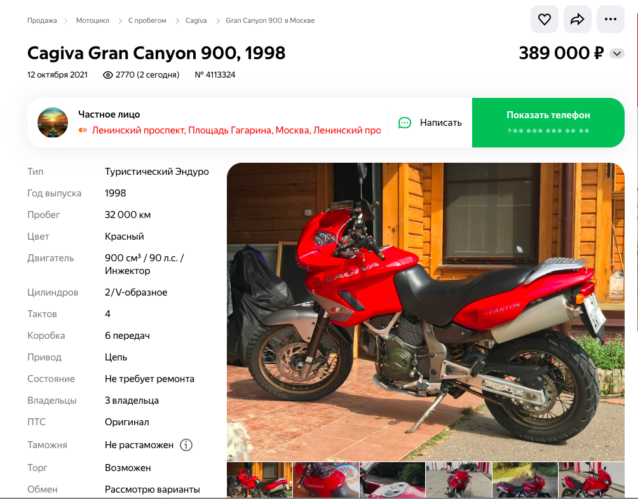Viewport: 638px width, 499px height.
Task: Click the green chat bubble icon
Action: pos(405,123)
